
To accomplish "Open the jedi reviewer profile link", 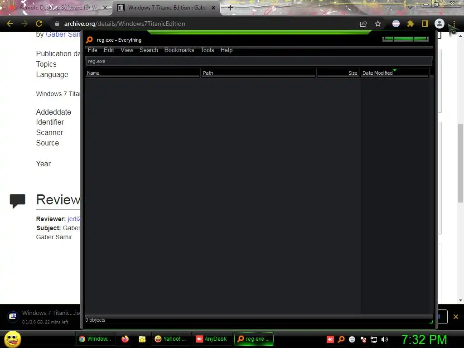I will click(74, 219).
